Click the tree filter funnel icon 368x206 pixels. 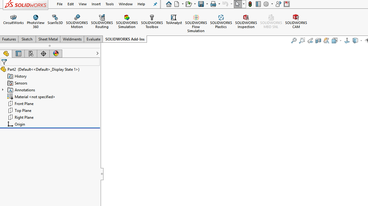tap(4, 62)
